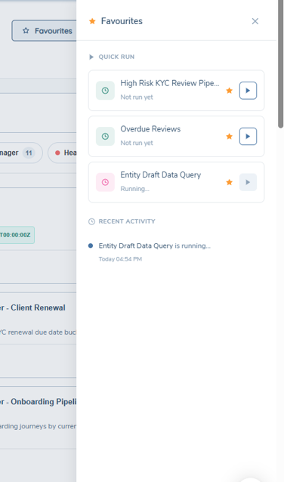The image size is (284, 482).
Task: Unfavourite High Risk KYC Review Pipeline star
Action: coord(230,91)
